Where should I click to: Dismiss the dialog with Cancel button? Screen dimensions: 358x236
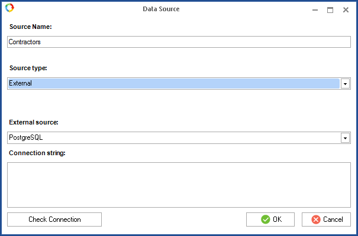point(326,219)
